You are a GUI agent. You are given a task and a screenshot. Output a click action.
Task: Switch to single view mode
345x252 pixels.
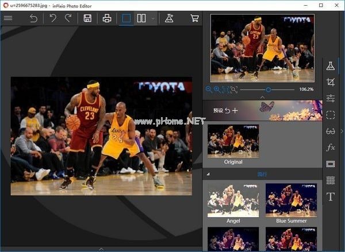pos(126,18)
